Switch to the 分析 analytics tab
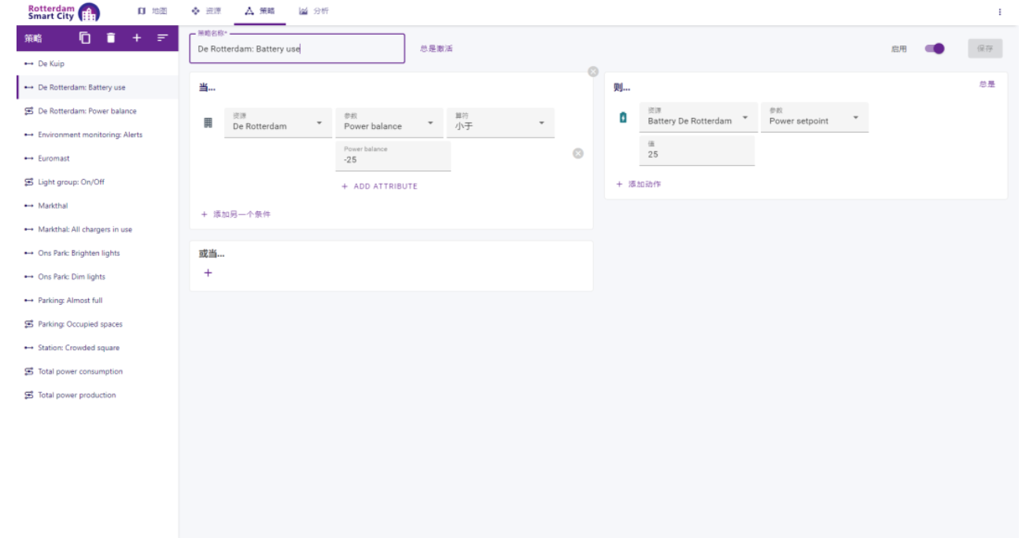Image resolution: width=1022 pixels, height=549 pixels. [314, 12]
